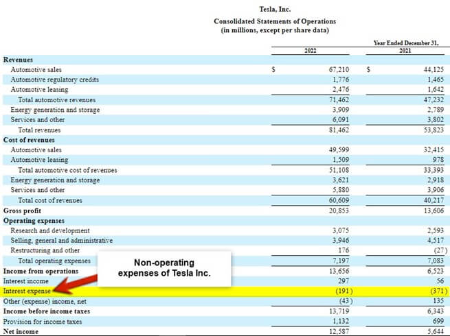Select the 1,776 regulatory credits value
The image size is (450, 336).
[x=341, y=80]
